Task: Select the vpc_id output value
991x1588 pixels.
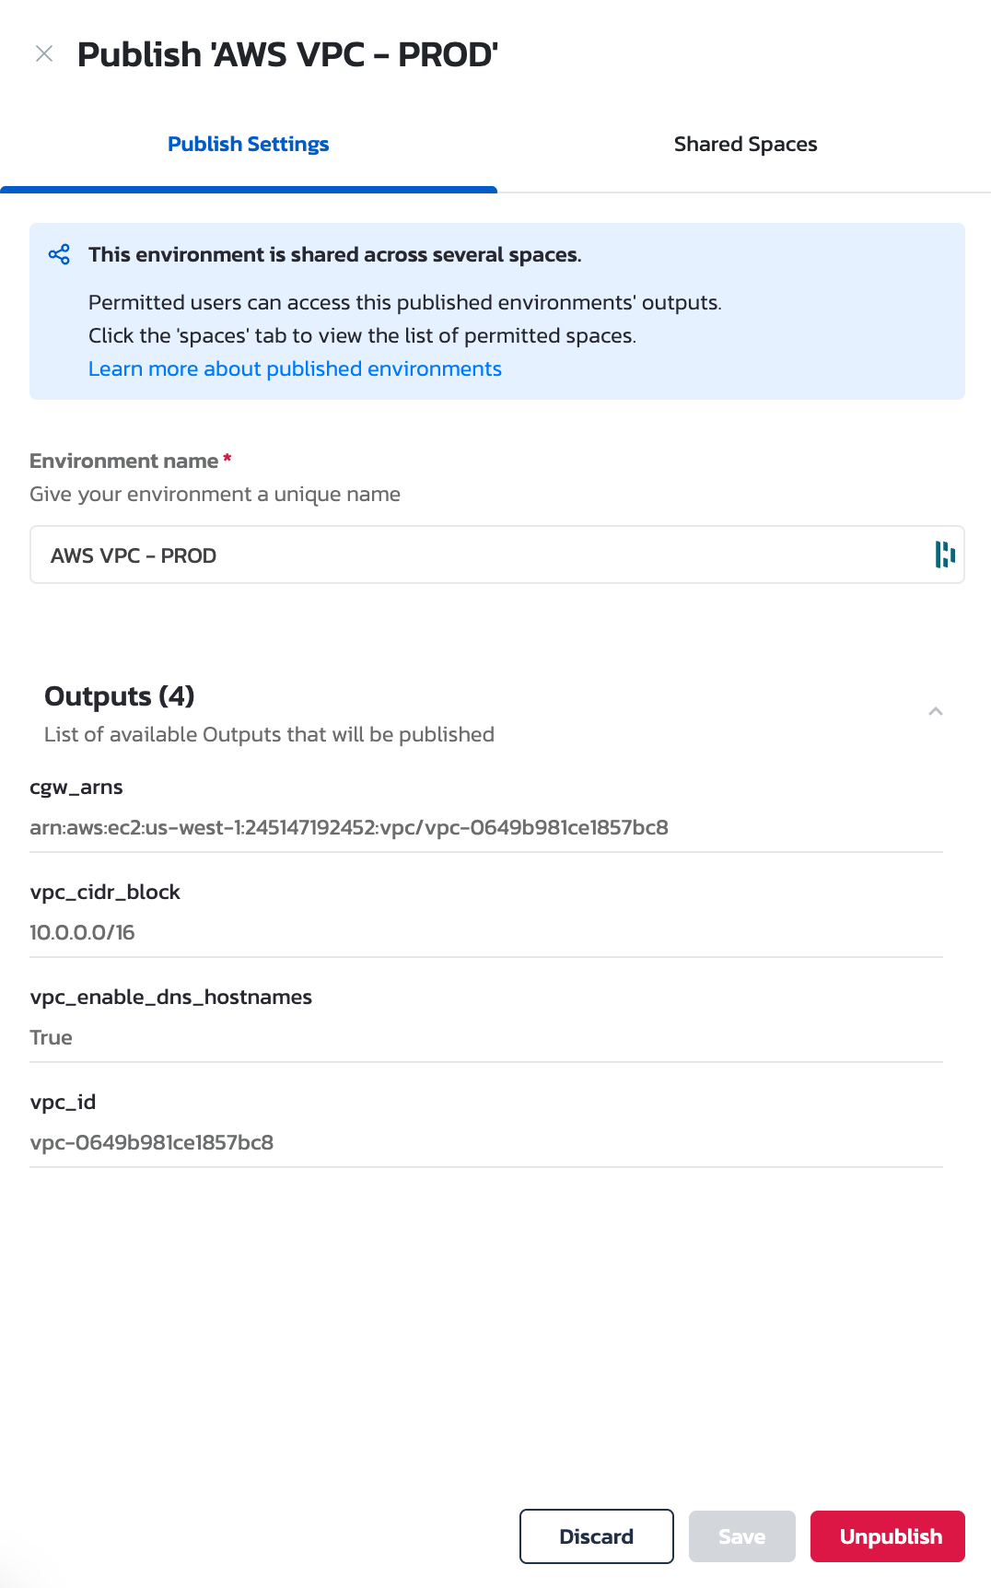Action: [x=152, y=1142]
